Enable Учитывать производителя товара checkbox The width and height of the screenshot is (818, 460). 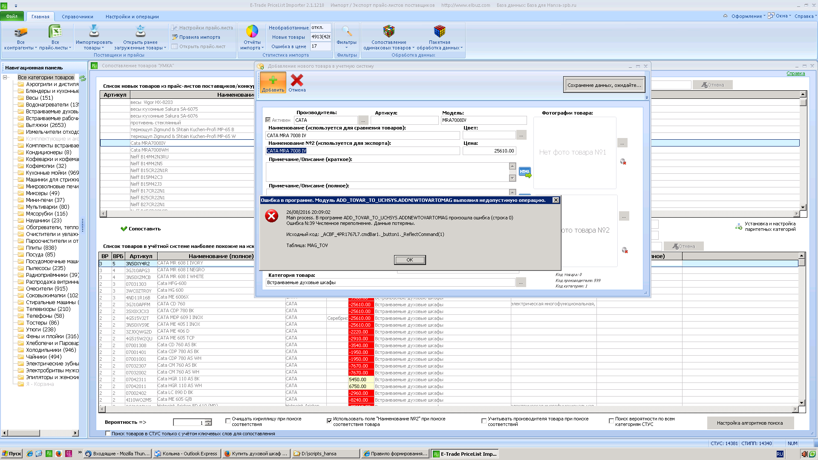click(484, 421)
